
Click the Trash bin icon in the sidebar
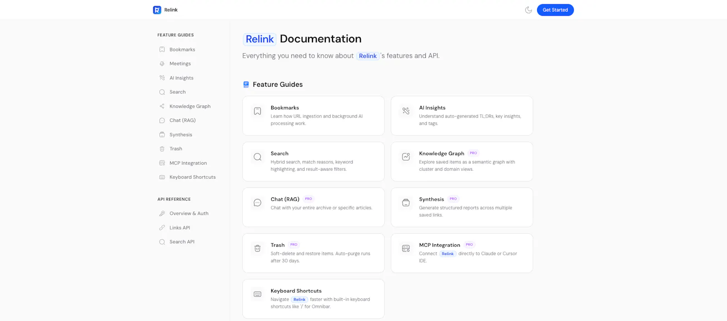(x=162, y=149)
